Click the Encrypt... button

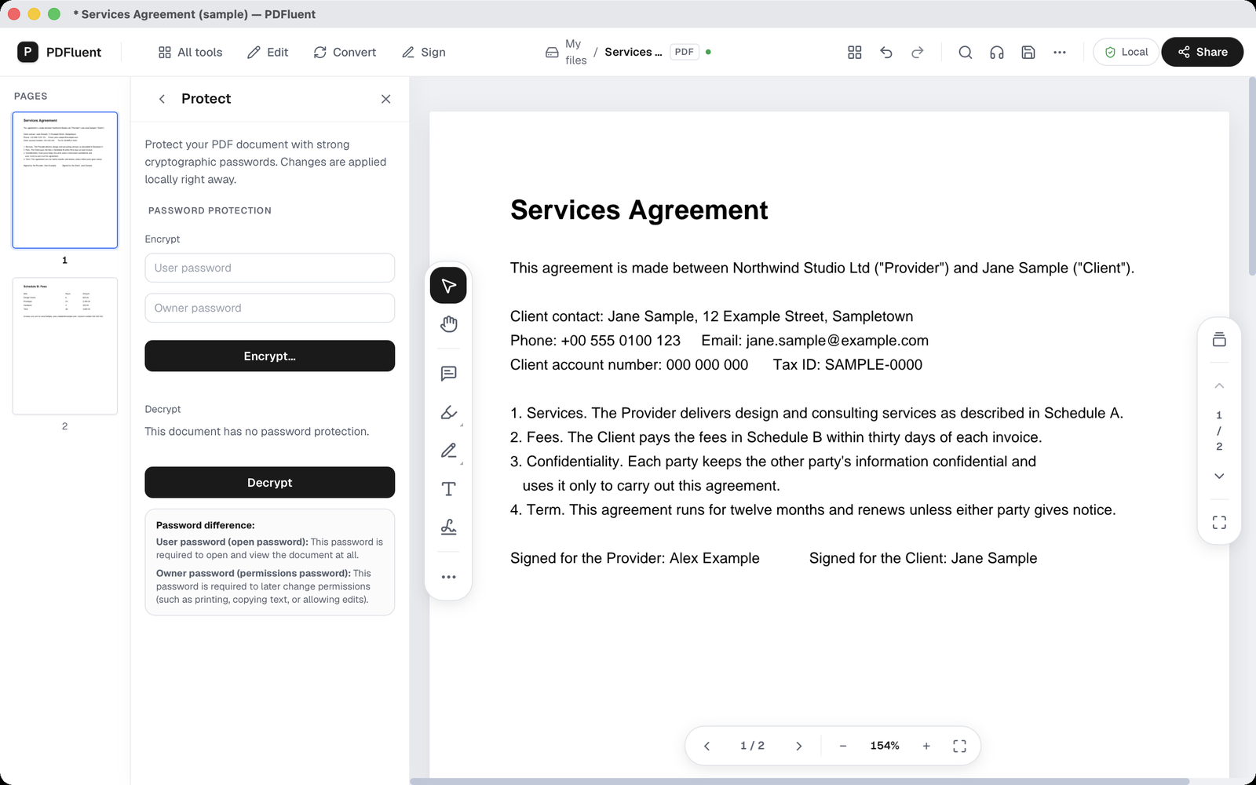(x=269, y=356)
